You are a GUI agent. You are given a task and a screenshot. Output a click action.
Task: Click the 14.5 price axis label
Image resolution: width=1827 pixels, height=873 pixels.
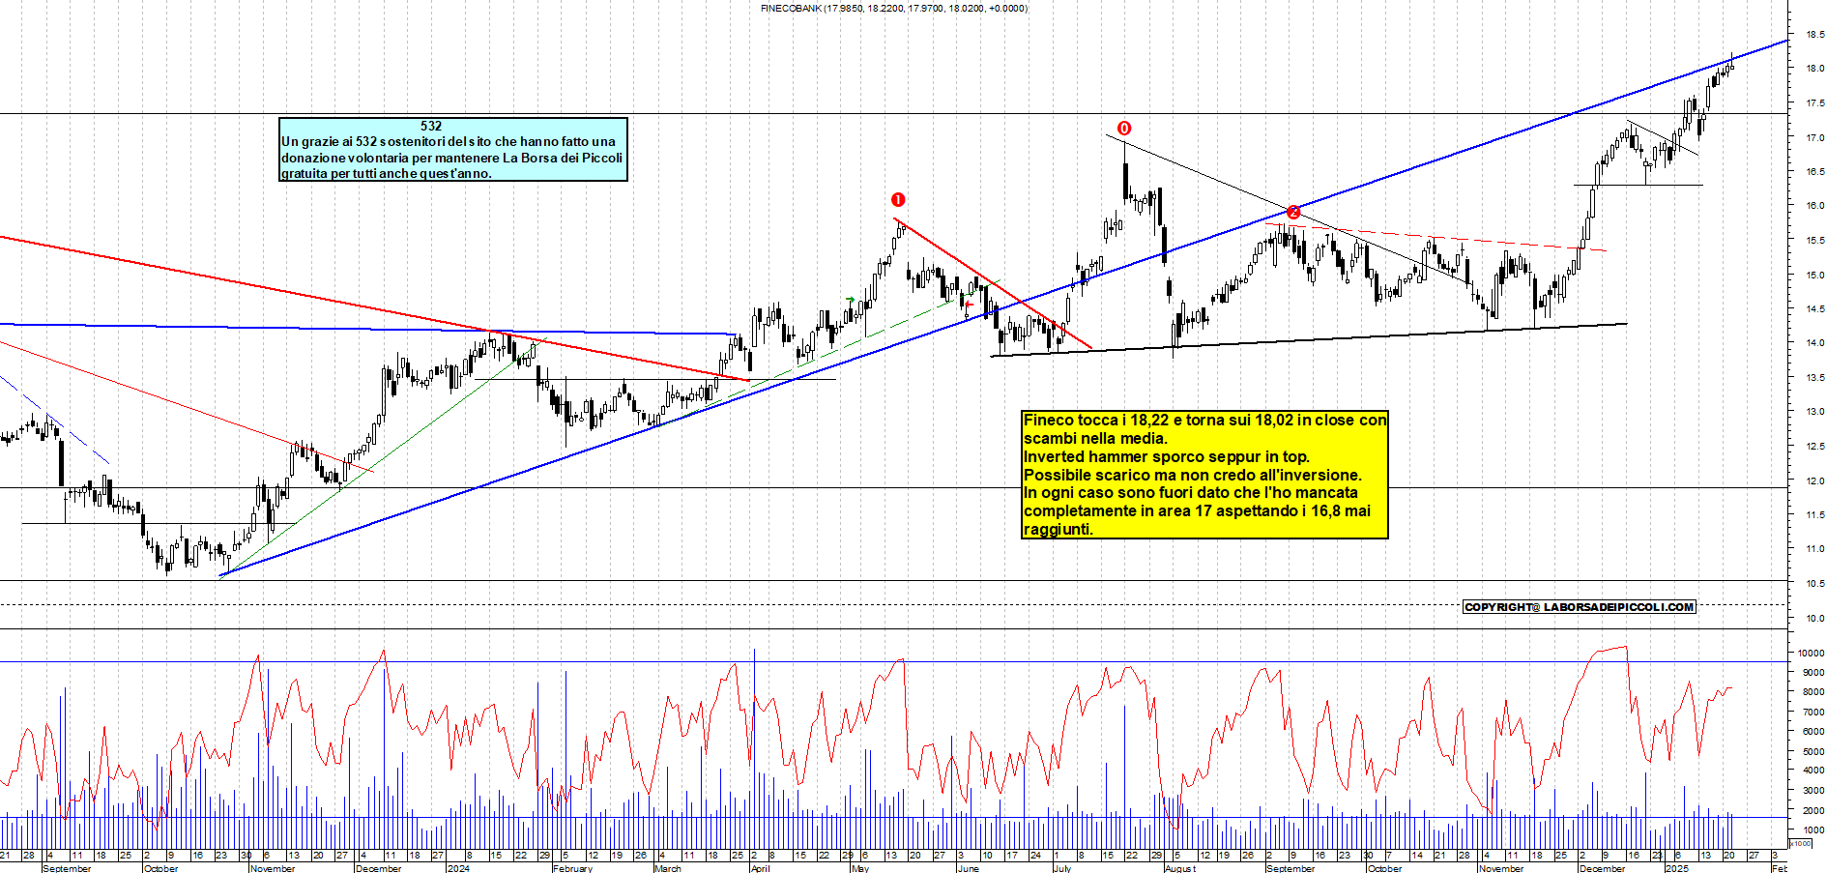pos(1814,309)
